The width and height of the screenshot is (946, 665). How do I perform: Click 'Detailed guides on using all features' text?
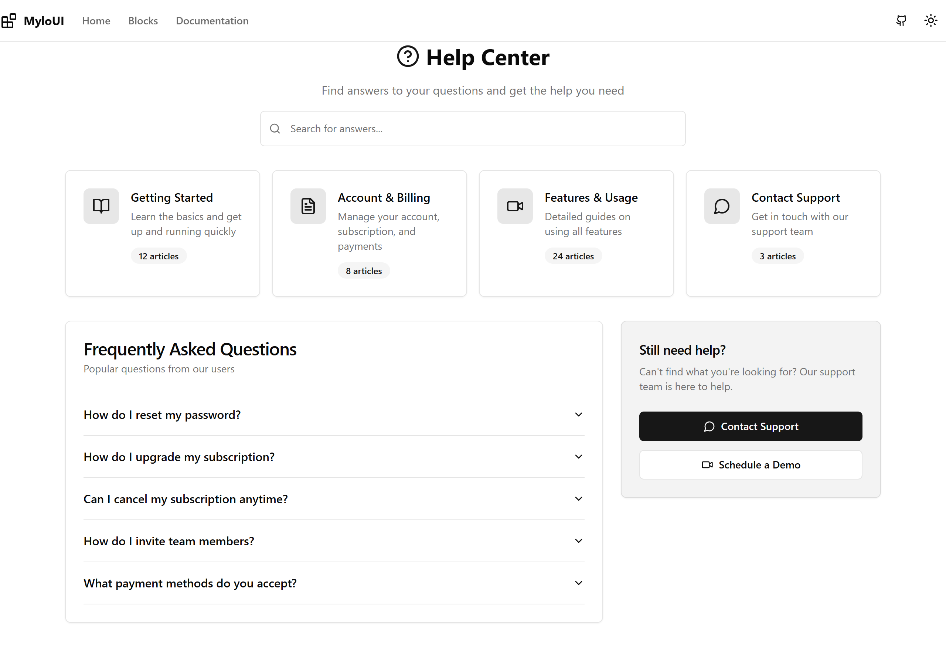[587, 224]
